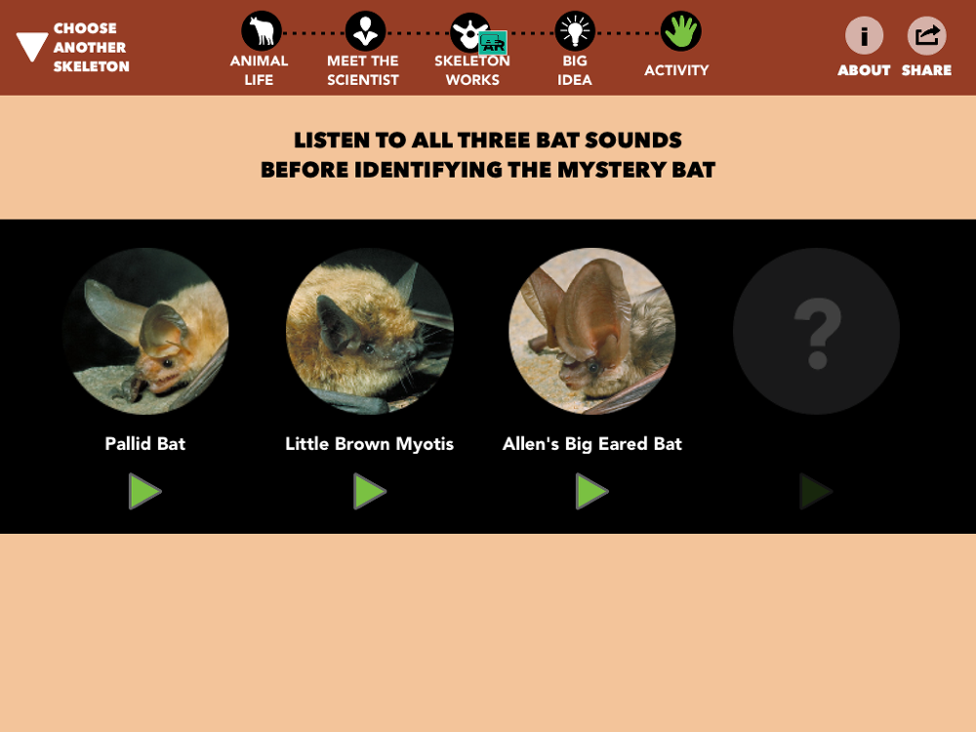Select the Little Brown Myotis photo
976x732 pixels.
(370, 331)
